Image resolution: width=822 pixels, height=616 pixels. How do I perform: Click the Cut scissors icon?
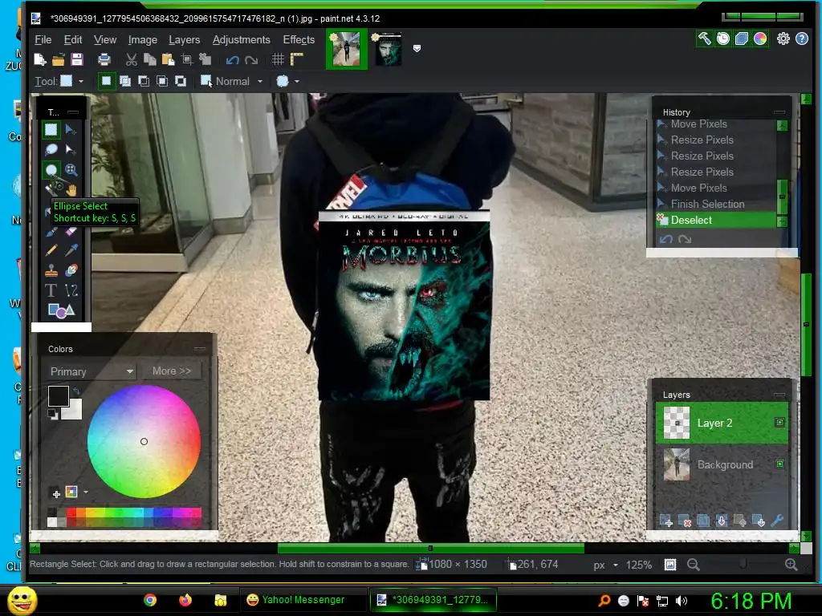tap(131, 59)
